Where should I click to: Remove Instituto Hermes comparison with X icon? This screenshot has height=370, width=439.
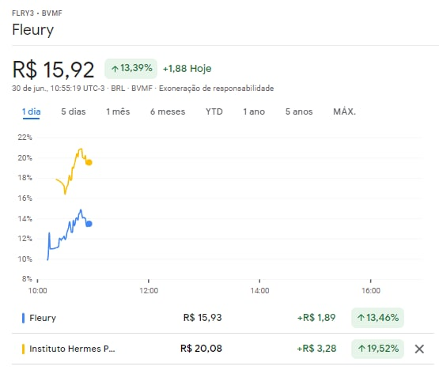point(419,349)
